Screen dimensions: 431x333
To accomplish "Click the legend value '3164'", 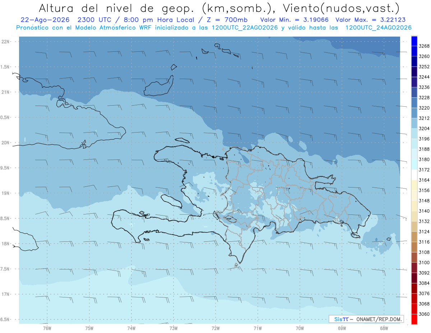I will (x=424, y=180).
